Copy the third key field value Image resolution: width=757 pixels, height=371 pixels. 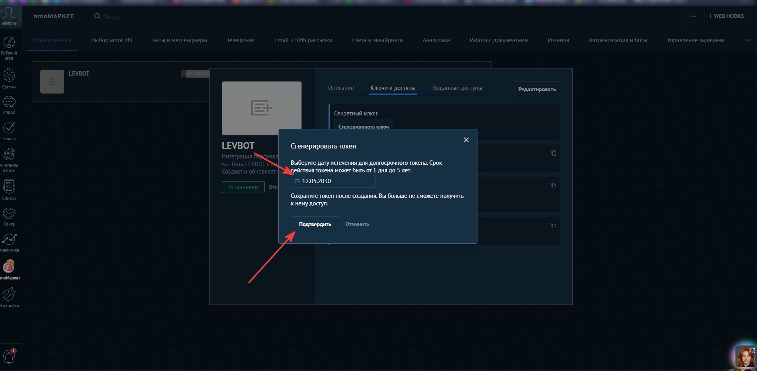pyautogui.click(x=554, y=226)
